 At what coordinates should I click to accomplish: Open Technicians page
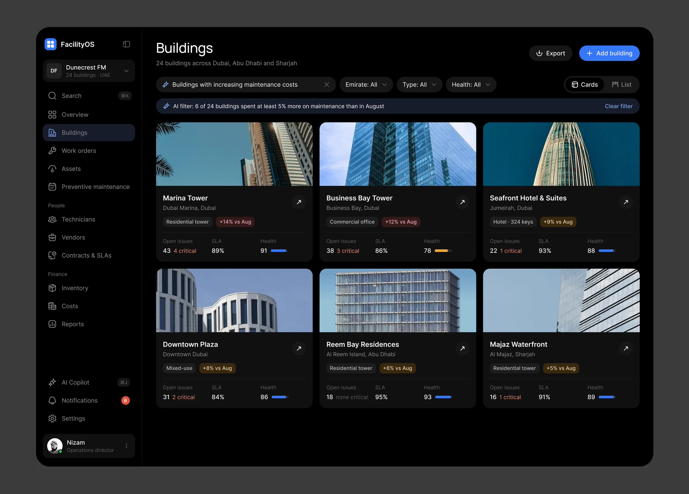(x=89, y=219)
